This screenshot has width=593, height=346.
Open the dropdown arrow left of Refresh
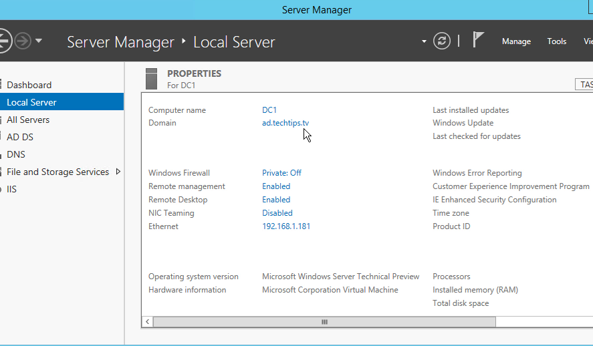click(x=424, y=41)
